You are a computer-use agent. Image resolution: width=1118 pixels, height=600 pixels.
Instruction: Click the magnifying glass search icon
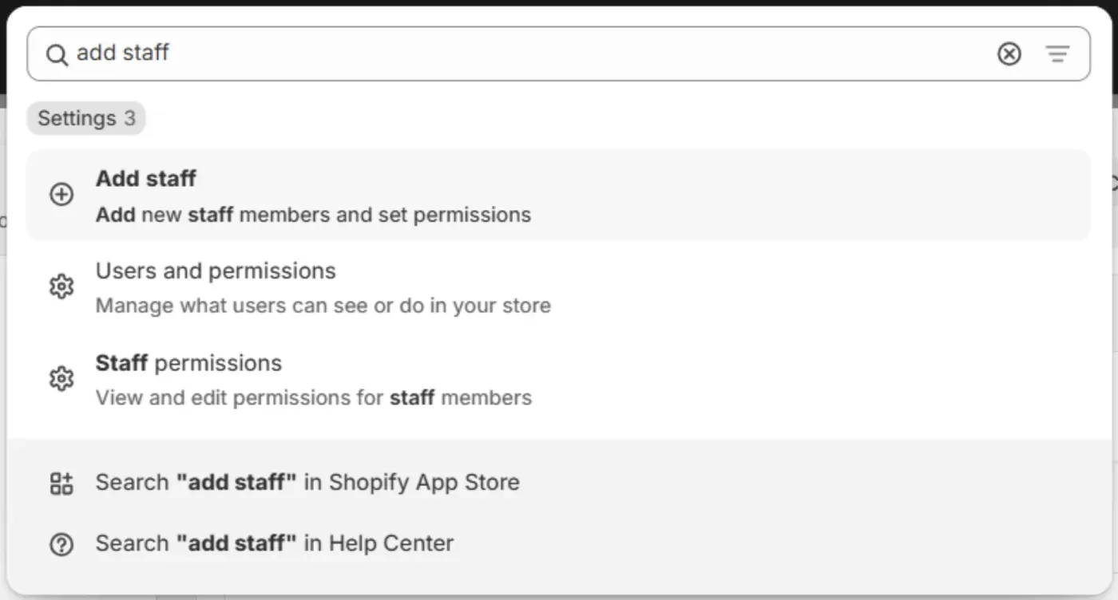point(56,53)
